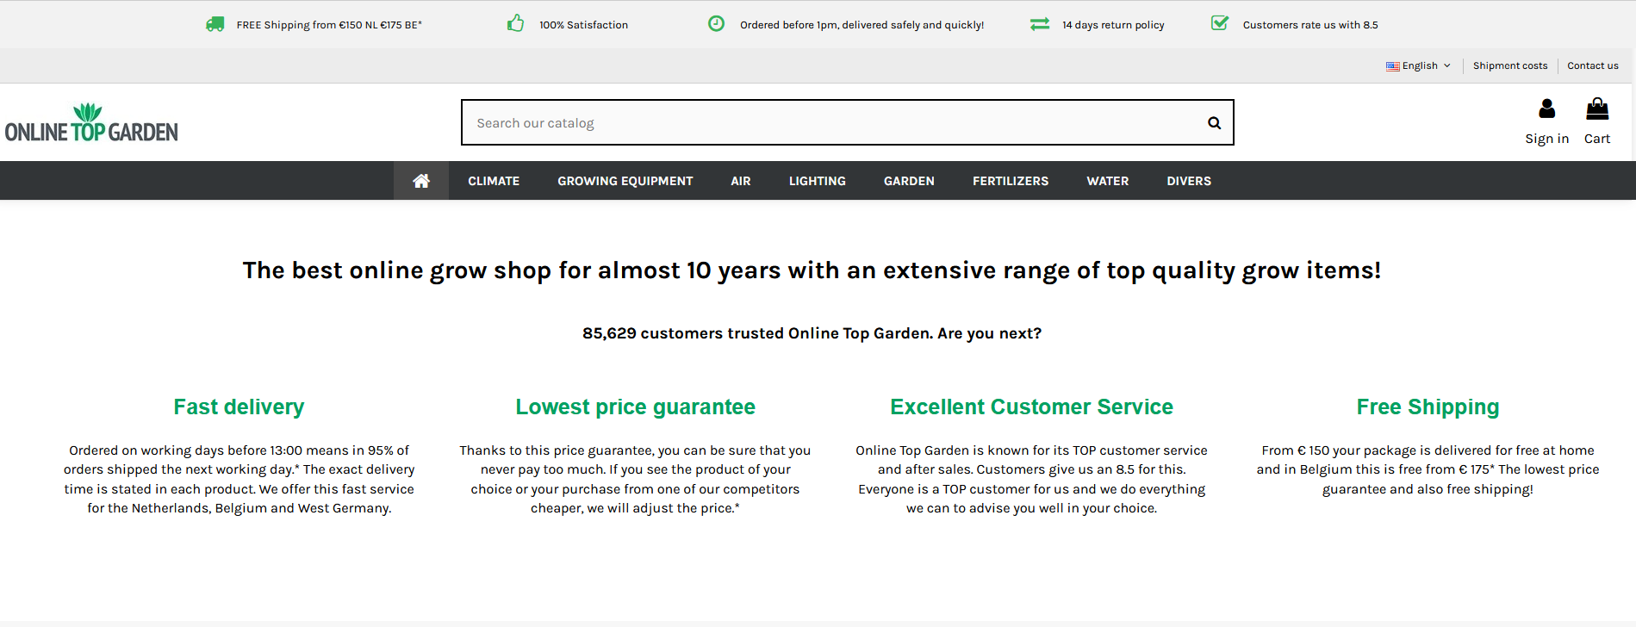Open the shopping bag Cart icon
This screenshot has width=1636, height=627.
[1597, 109]
